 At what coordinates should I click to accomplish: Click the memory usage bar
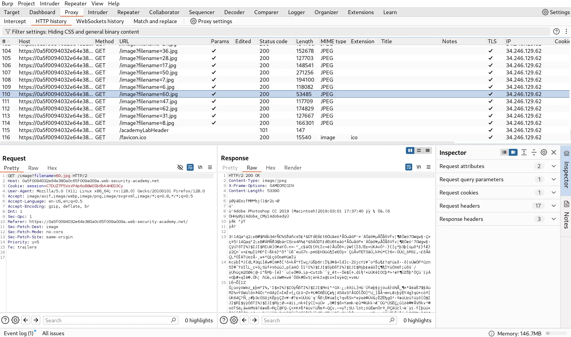(x=556, y=333)
